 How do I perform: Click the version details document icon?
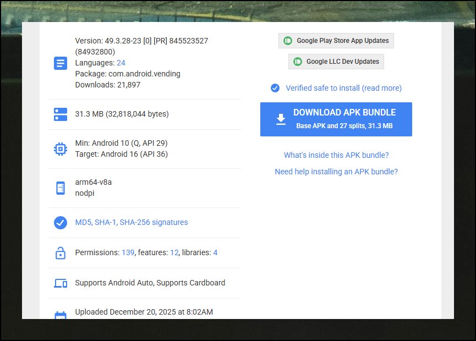coord(61,63)
